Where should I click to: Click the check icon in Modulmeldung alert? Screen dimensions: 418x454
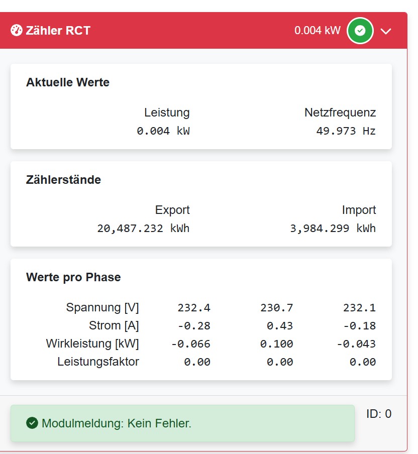[x=32, y=423]
